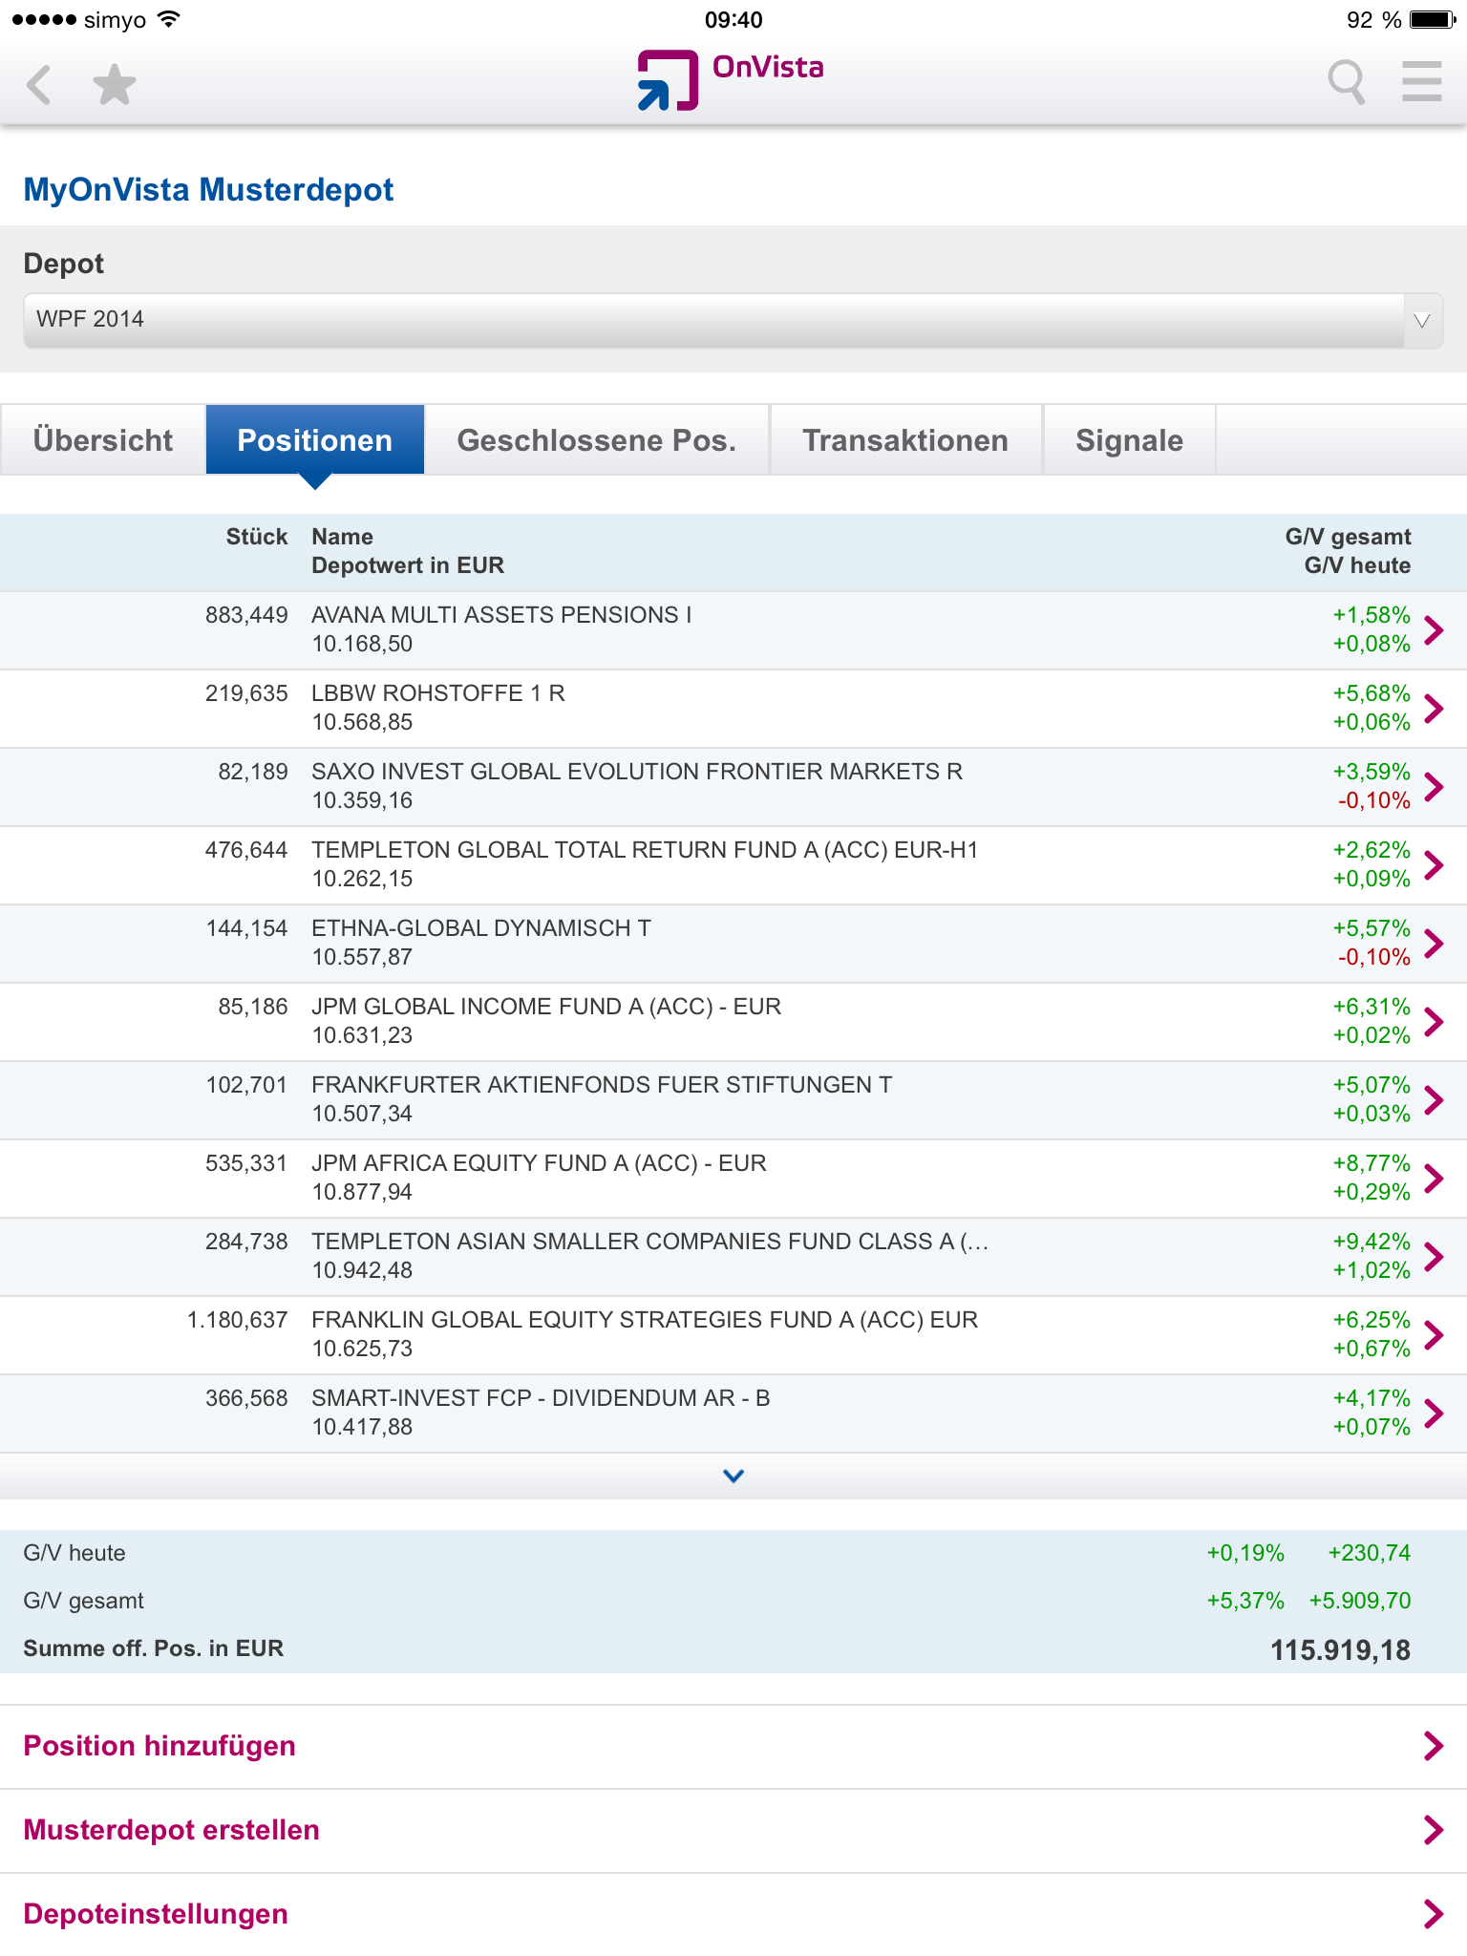Open the Geschlossene Pos. tab
The height and width of the screenshot is (1956, 1467).
[596, 440]
